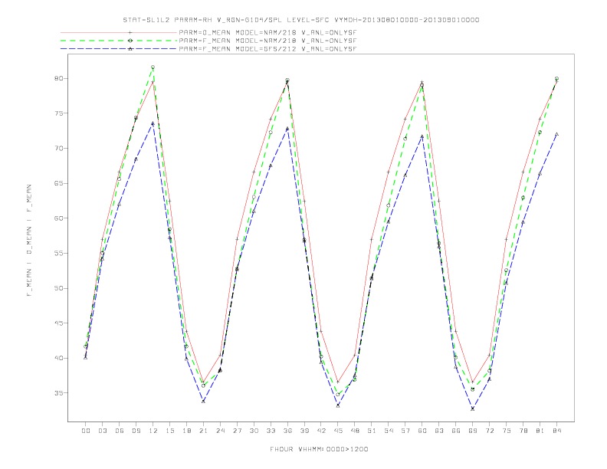Click x-axis tick label 39
607x469 pixels.
(304, 431)
